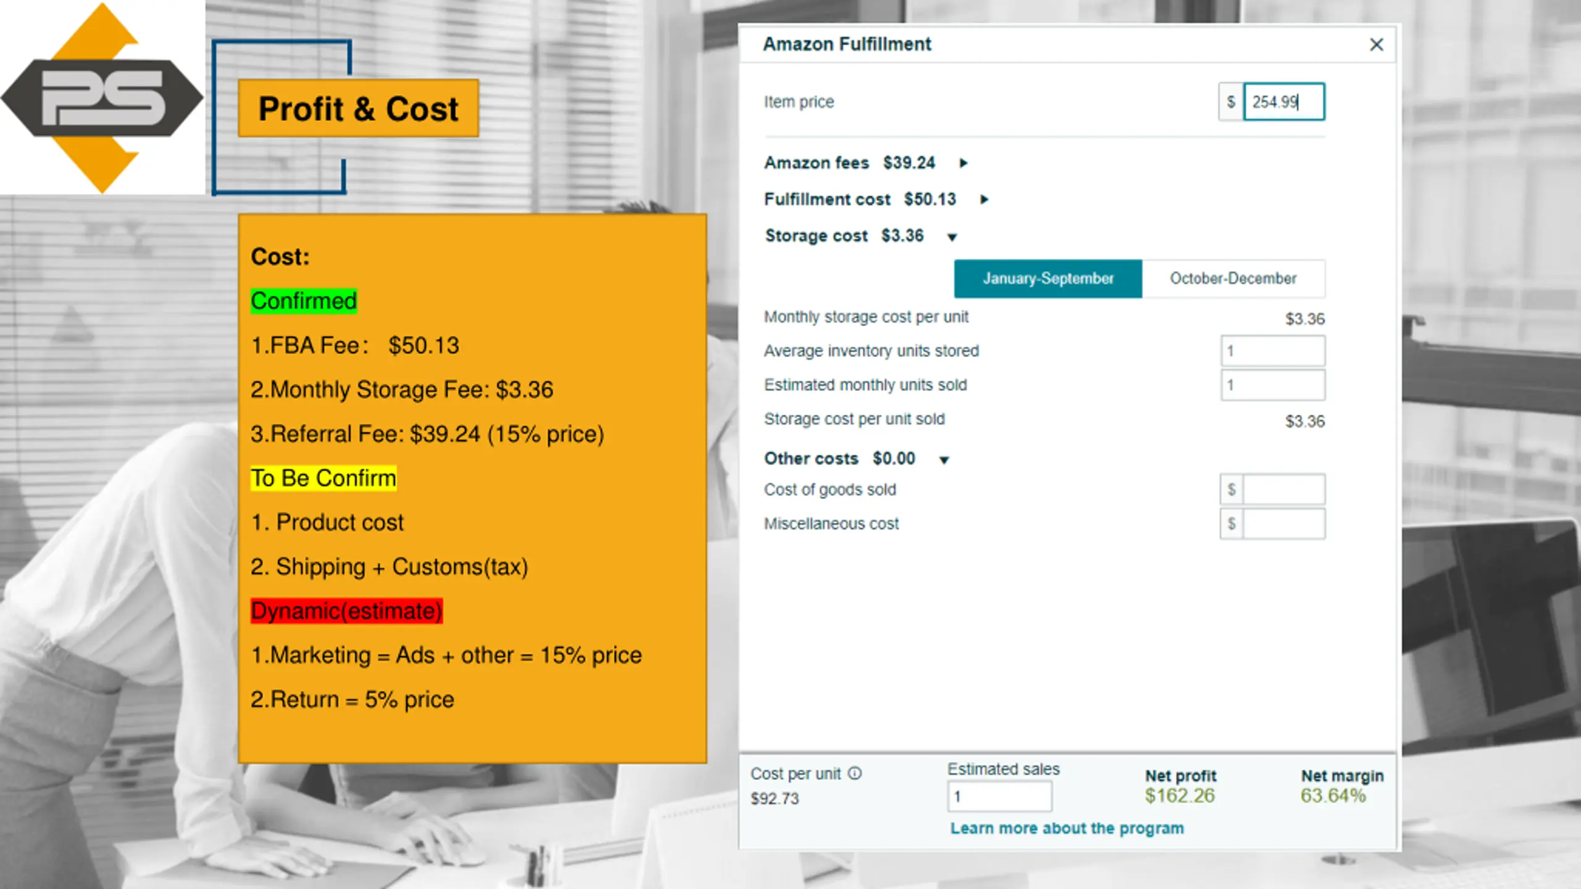Click the Amazon Fulfillment panel title
This screenshot has width=1581, height=889.
(847, 44)
